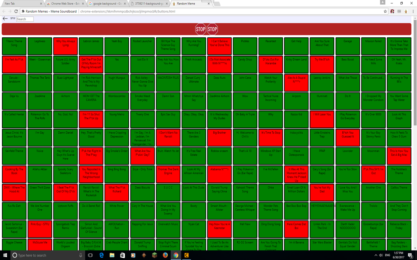Toggle the SFW mode label
Viewport: 417px width, 260px height.
click(13, 19)
